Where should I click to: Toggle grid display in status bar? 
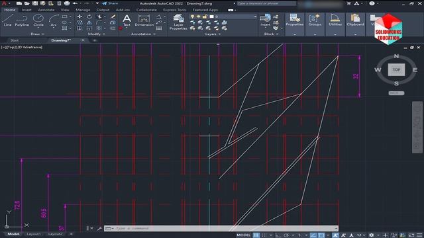pos(256,235)
